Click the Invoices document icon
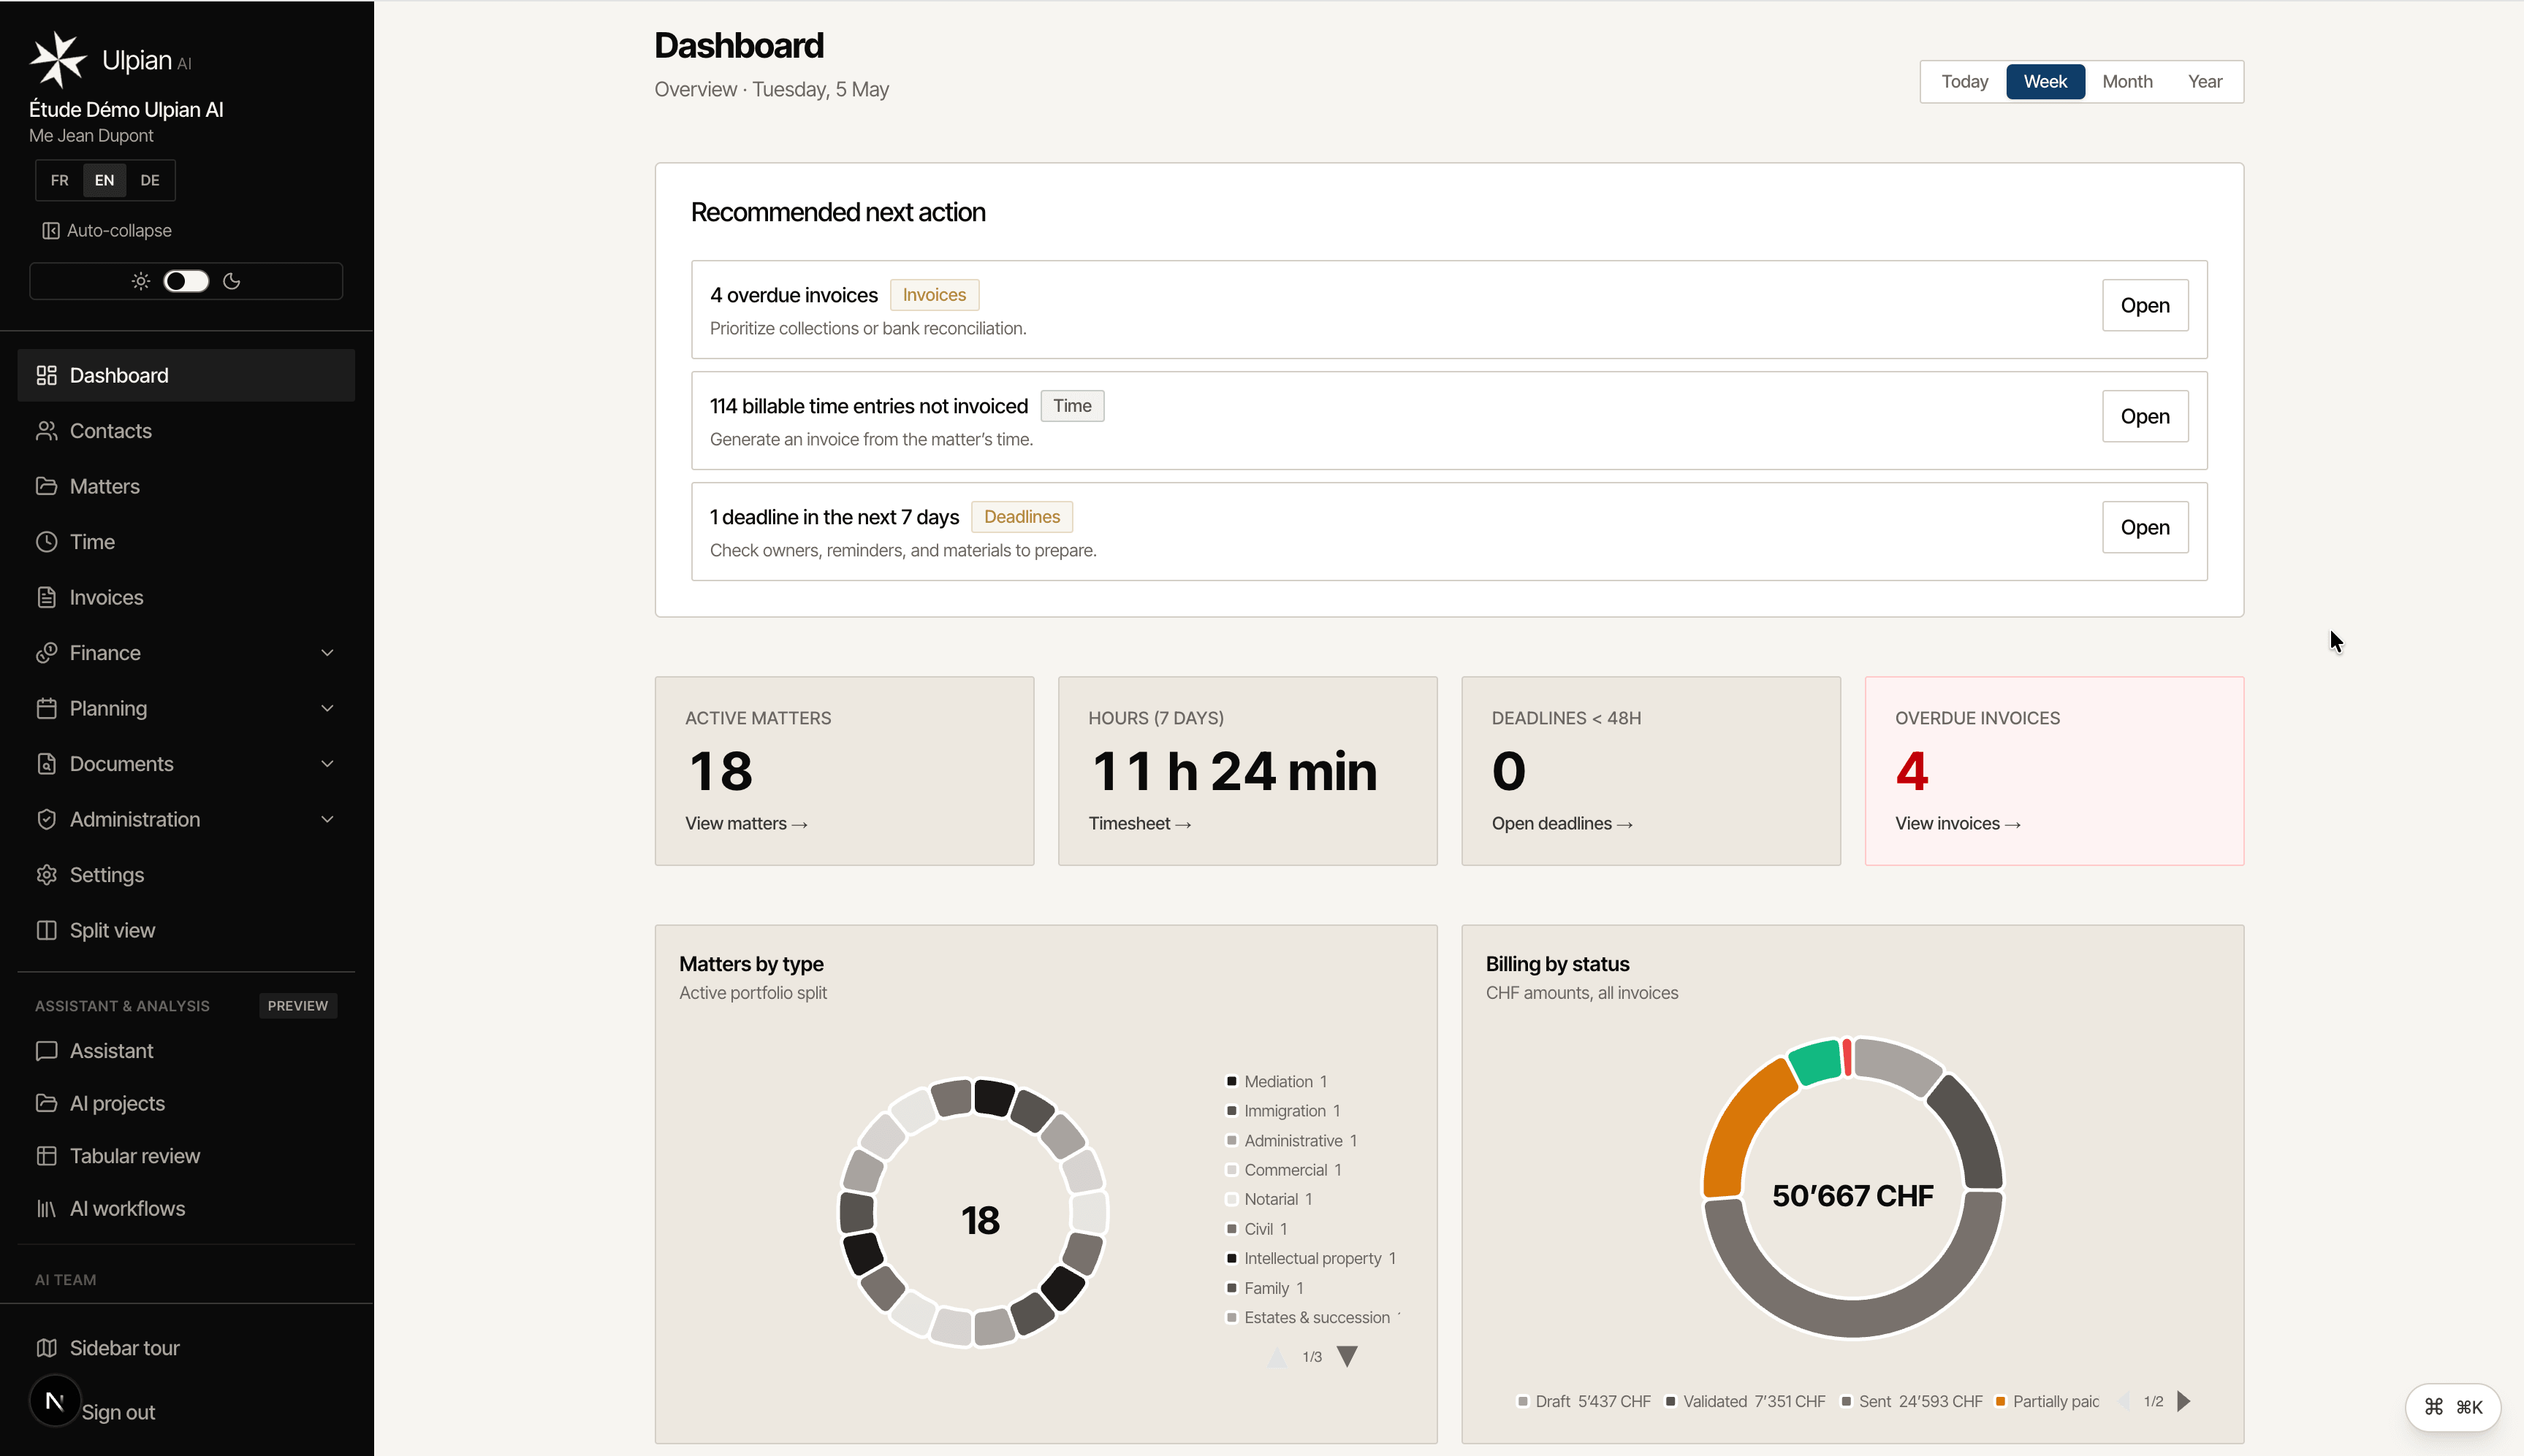 [46, 597]
